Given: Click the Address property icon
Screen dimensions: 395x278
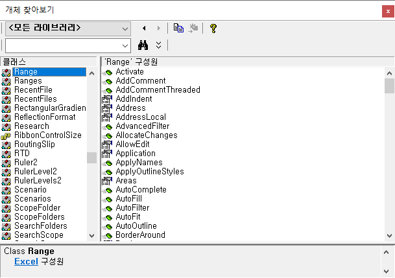Looking at the screenshot, I should click(107, 108).
